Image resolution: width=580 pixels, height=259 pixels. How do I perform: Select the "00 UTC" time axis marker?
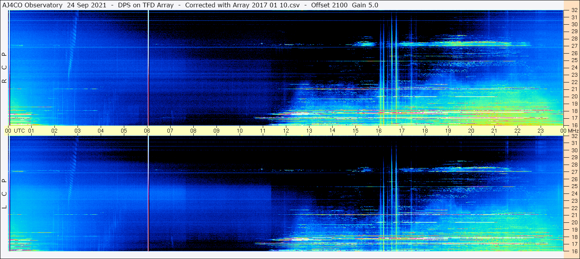[x=15, y=131]
